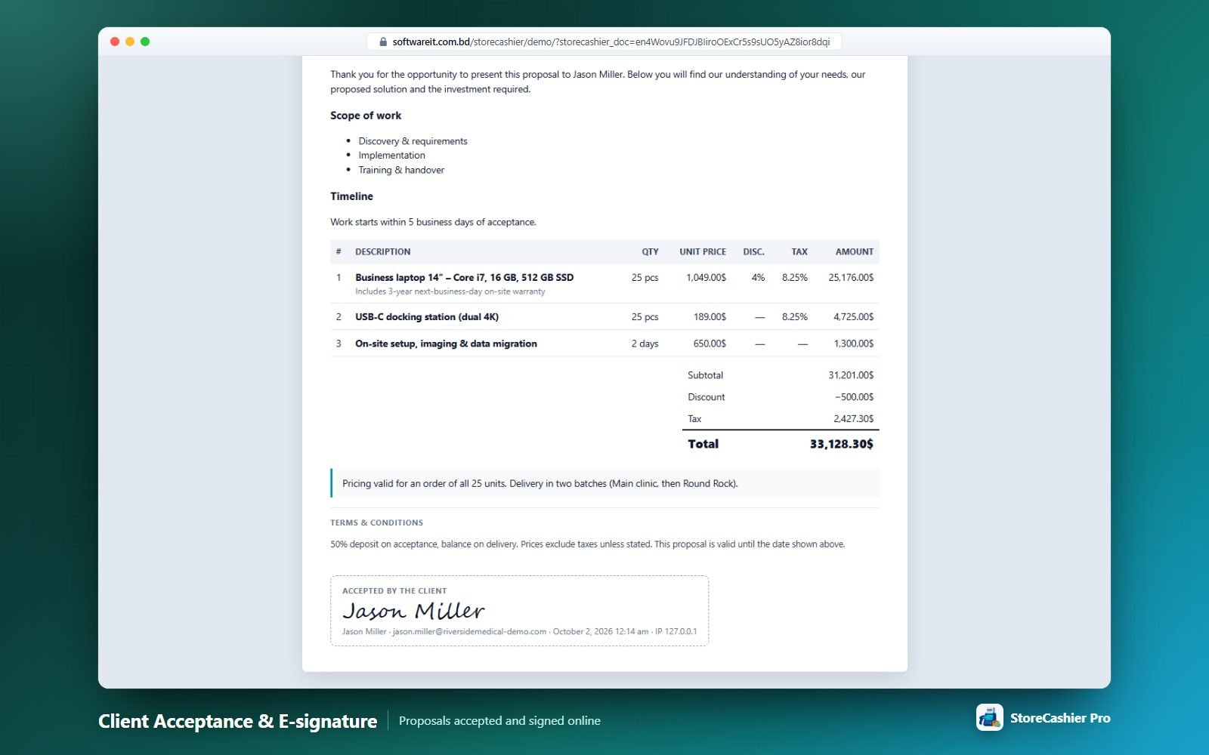Viewport: 1209px width, 755px height.
Task: Click the QTY column header
Action: [x=651, y=252]
